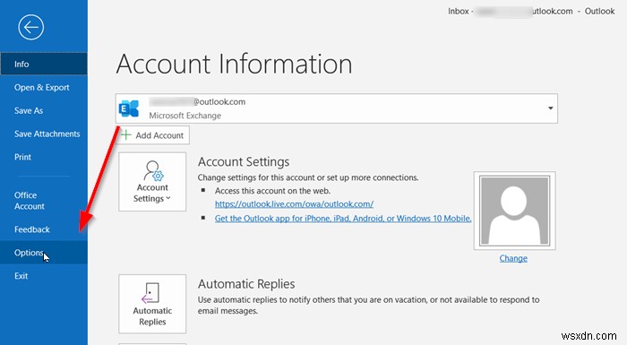627x345 pixels.
Task: Click Exit in the sidebar
Action: click(x=44, y=276)
